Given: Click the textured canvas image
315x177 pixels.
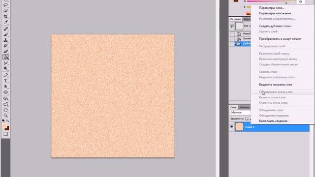Looking at the screenshot, I should pyautogui.click(x=113, y=96).
